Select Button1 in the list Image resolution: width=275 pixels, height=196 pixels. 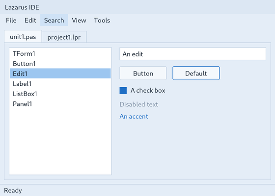click(x=60, y=64)
